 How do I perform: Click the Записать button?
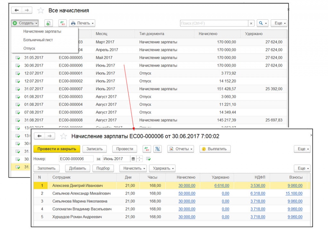point(94,149)
